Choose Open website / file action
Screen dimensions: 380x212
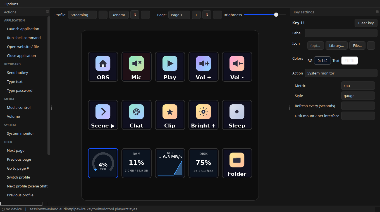click(x=23, y=47)
